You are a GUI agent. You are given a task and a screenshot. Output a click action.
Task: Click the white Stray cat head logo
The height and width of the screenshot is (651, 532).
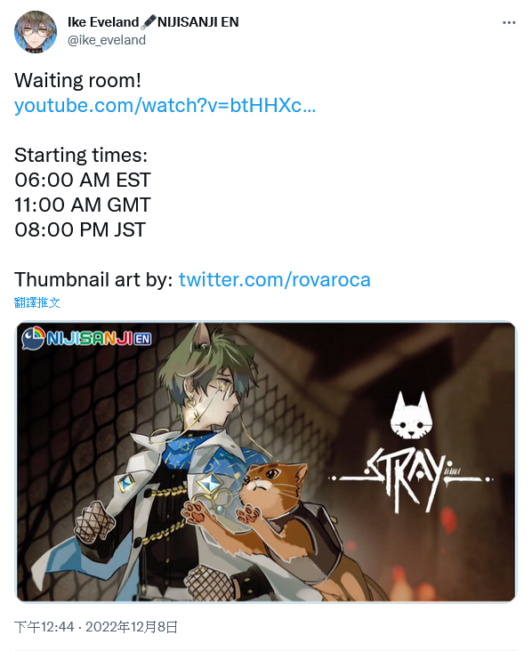[411, 415]
